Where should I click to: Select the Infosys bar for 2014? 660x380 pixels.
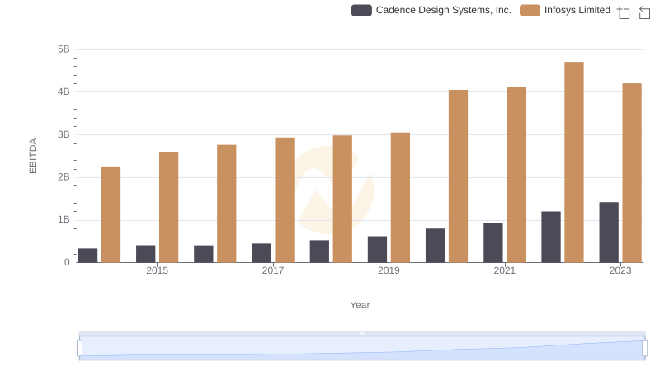[x=111, y=214]
